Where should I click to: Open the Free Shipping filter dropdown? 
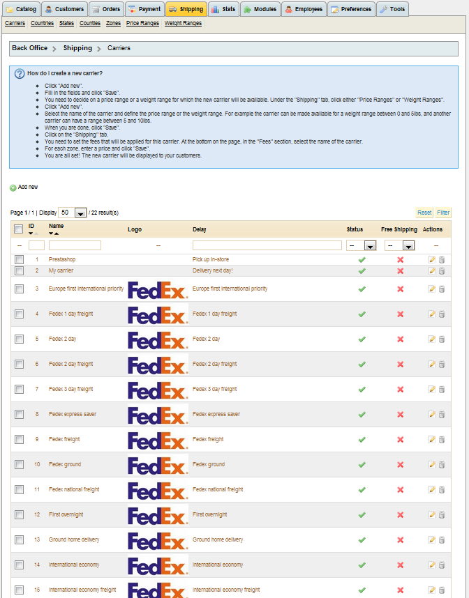399,245
